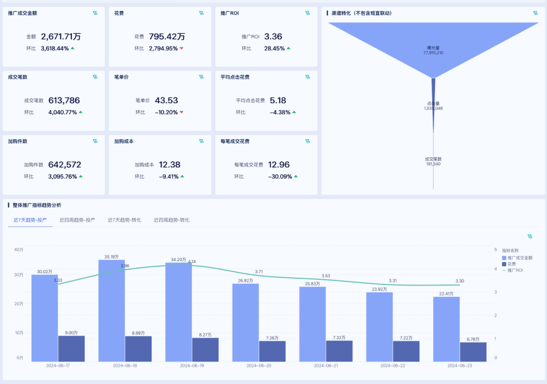The image size is (547, 384).
Task: Click the 9.00万 spend bar
Action: point(71,349)
